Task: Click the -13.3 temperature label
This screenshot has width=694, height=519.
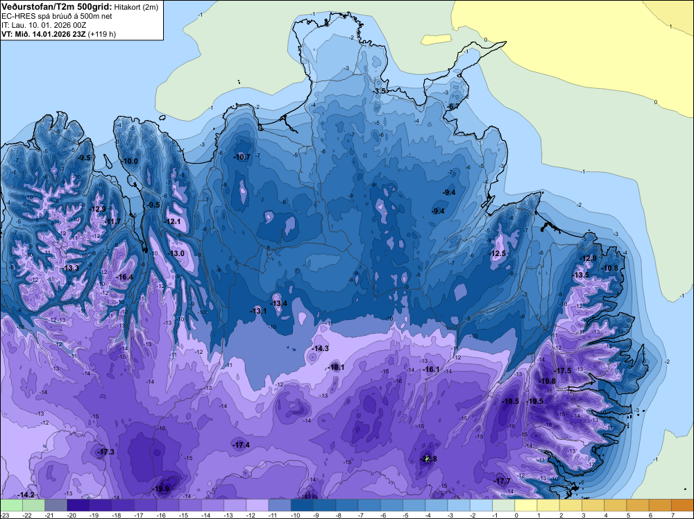Action: pyautogui.click(x=70, y=268)
